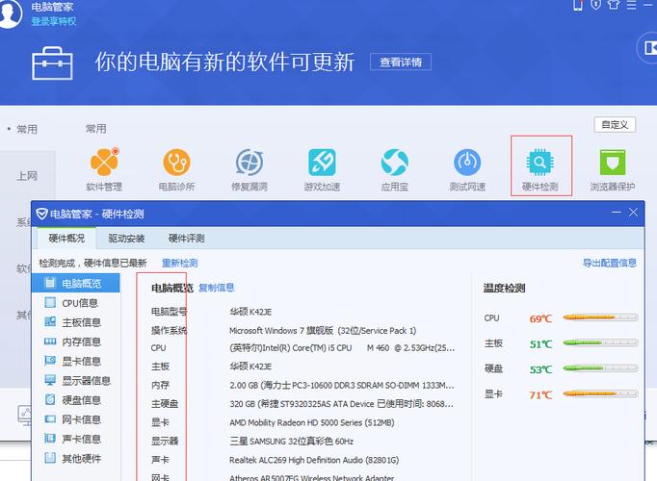
Task: Click the user avatar icon
Action: tap(9, 13)
